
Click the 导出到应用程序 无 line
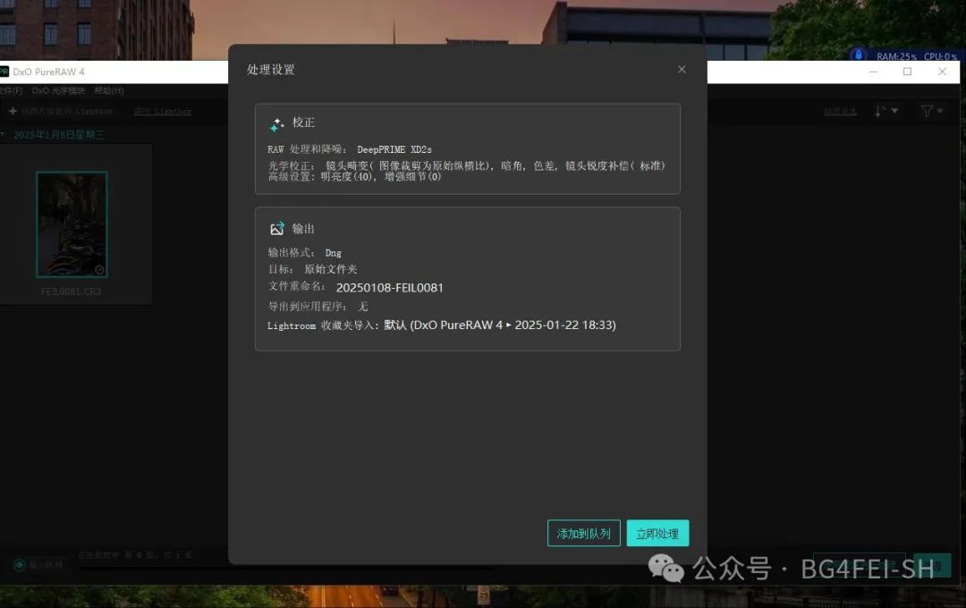(x=318, y=306)
